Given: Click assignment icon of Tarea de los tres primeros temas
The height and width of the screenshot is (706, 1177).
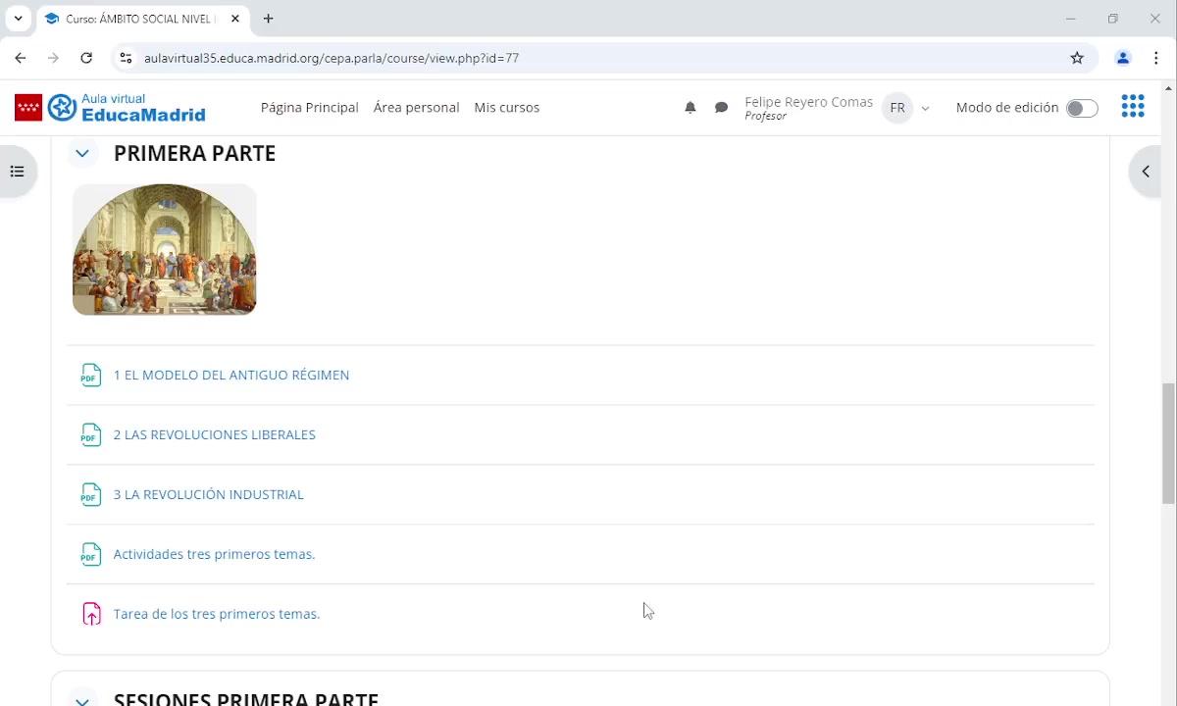Looking at the screenshot, I should (x=90, y=615).
